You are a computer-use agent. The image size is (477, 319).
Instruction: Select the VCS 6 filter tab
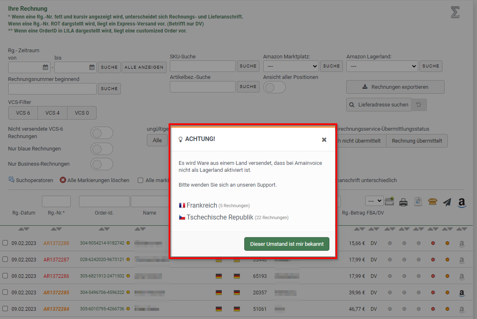23,113
